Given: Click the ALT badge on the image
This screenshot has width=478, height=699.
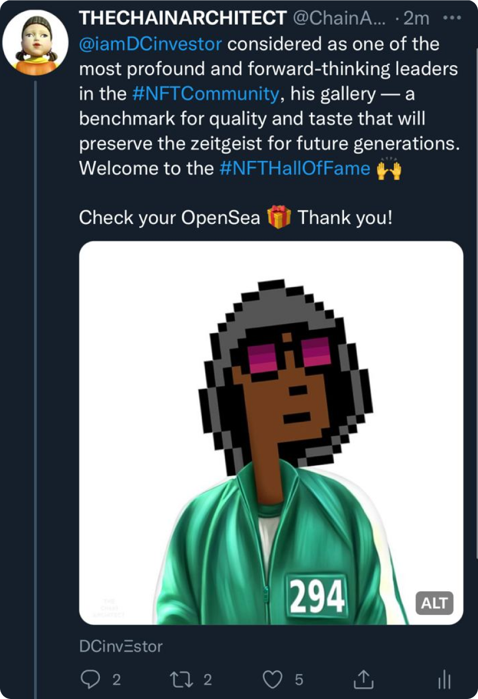Looking at the screenshot, I should pyautogui.click(x=434, y=603).
